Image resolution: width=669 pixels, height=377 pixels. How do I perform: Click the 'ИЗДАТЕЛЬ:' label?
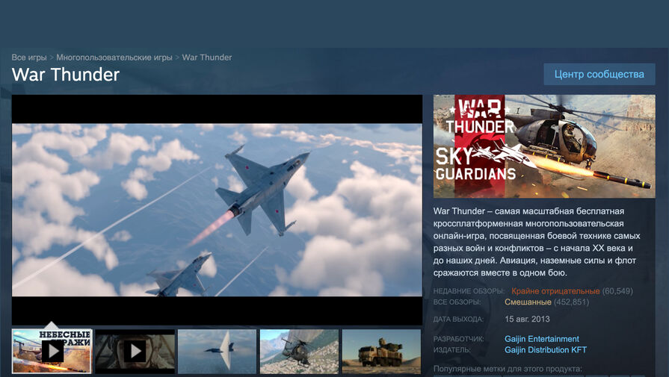pyautogui.click(x=452, y=350)
